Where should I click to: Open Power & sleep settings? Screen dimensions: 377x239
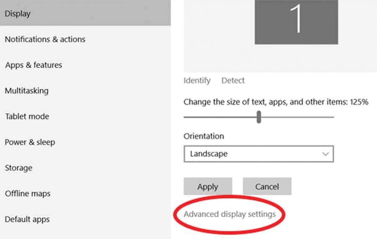pyautogui.click(x=30, y=142)
